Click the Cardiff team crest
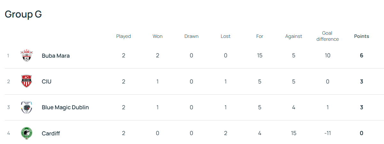 [27, 133]
